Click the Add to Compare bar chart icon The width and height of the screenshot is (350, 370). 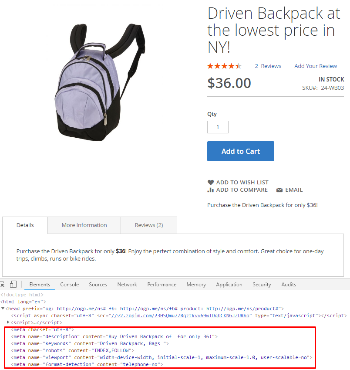click(x=210, y=190)
